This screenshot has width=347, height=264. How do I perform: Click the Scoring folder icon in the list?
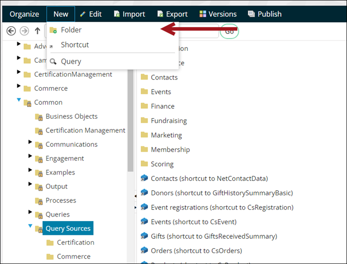144,164
